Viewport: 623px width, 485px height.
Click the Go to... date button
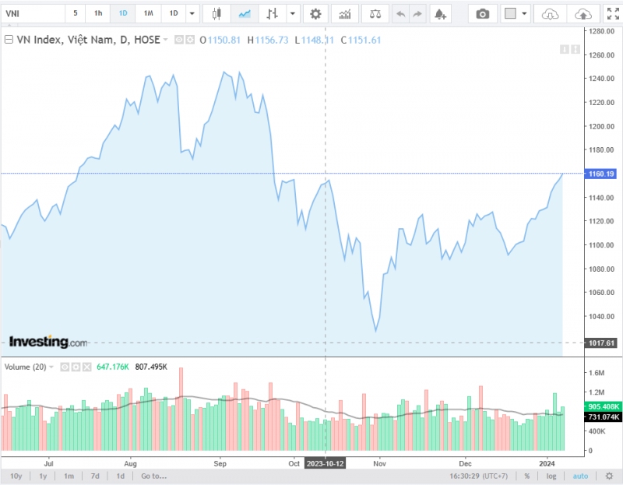153,476
